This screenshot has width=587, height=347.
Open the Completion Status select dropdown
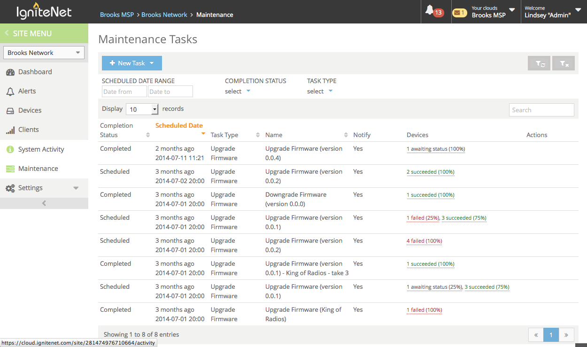237,91
